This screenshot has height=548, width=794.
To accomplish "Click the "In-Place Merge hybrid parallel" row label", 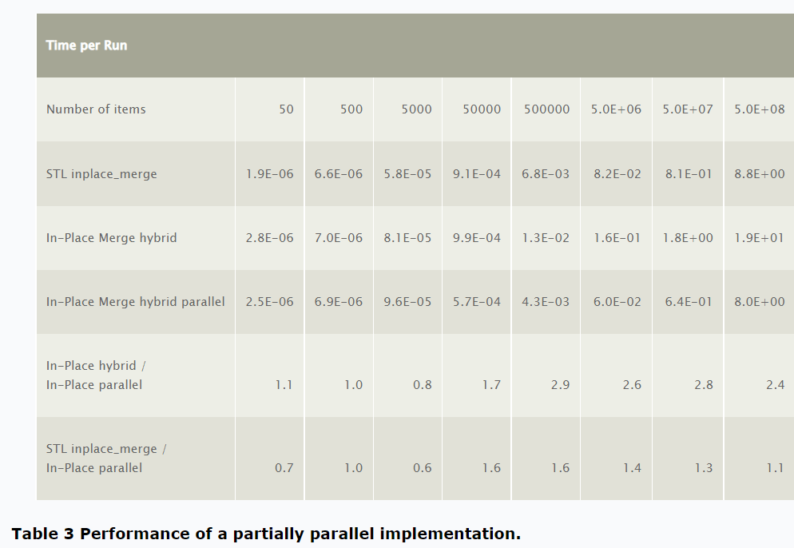I will (x=135, y=302).
